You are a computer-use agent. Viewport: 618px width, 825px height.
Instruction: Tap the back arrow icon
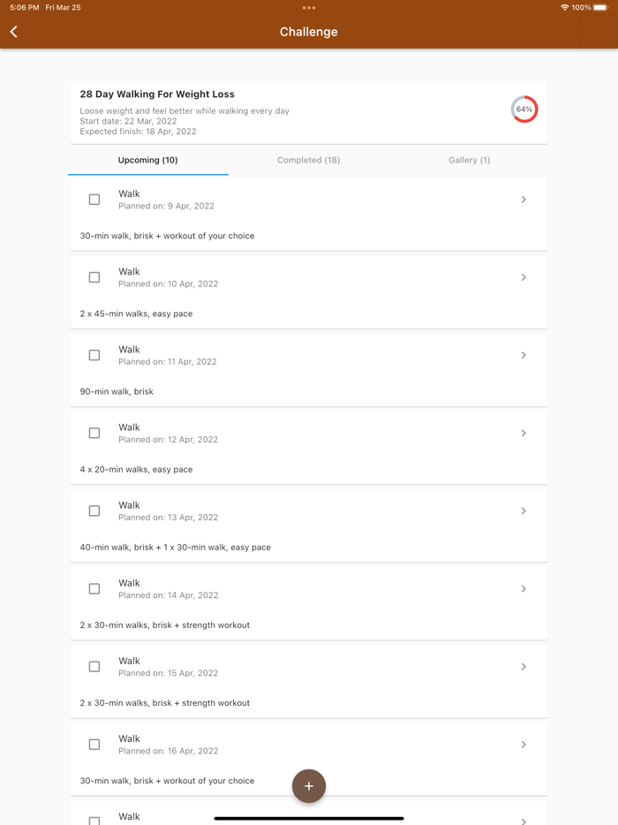point(14,32)
